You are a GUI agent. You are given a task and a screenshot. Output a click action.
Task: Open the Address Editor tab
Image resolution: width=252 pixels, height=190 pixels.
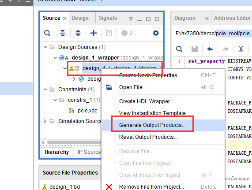(233, 18)
